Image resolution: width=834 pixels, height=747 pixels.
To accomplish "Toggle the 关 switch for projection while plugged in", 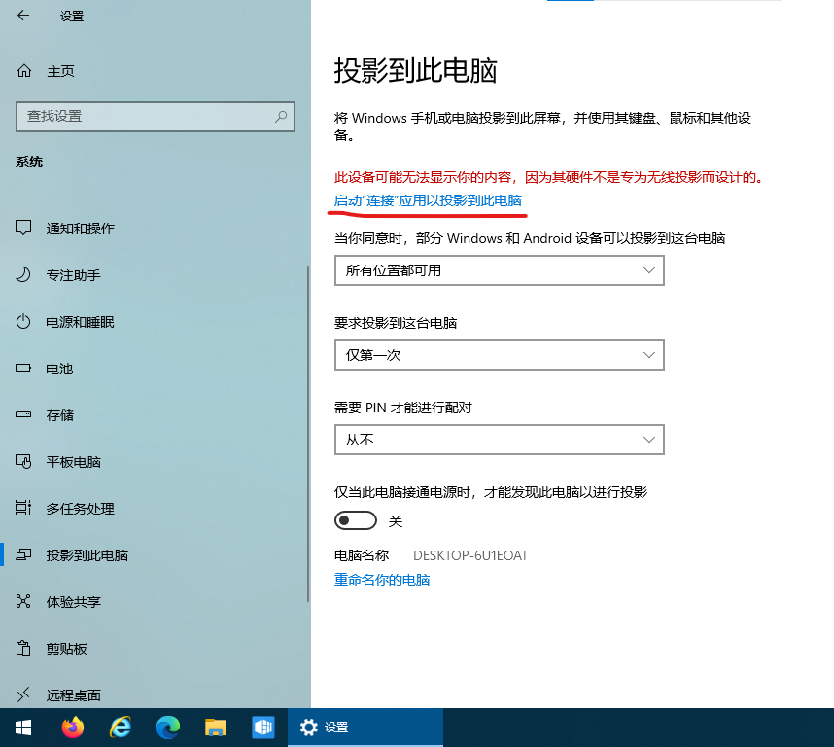I will point(356,520).
